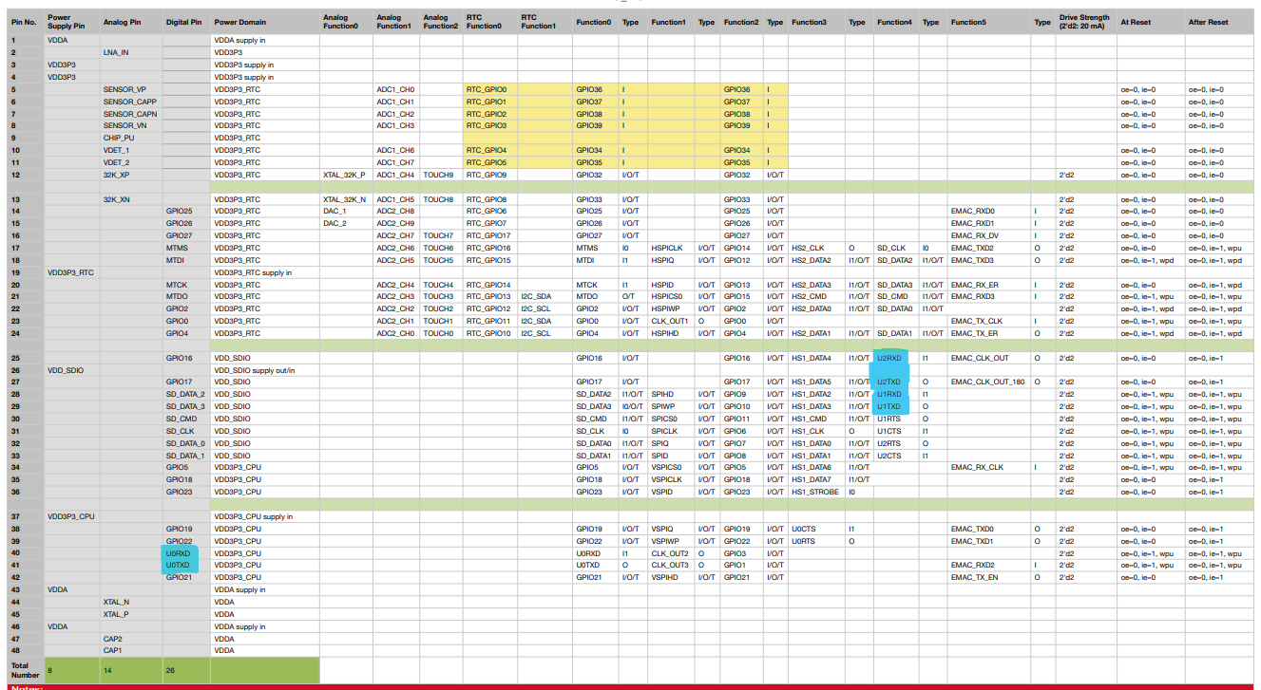Click the highlighted U1TXD cell

890,406
